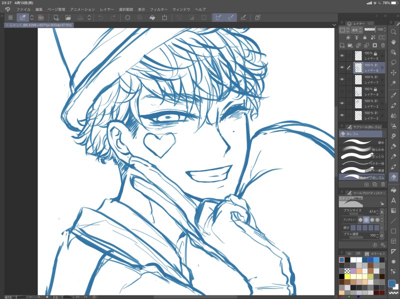Fill with command bar bucket icon
This screenshot has width=400, height=299.
coord(152,17)
